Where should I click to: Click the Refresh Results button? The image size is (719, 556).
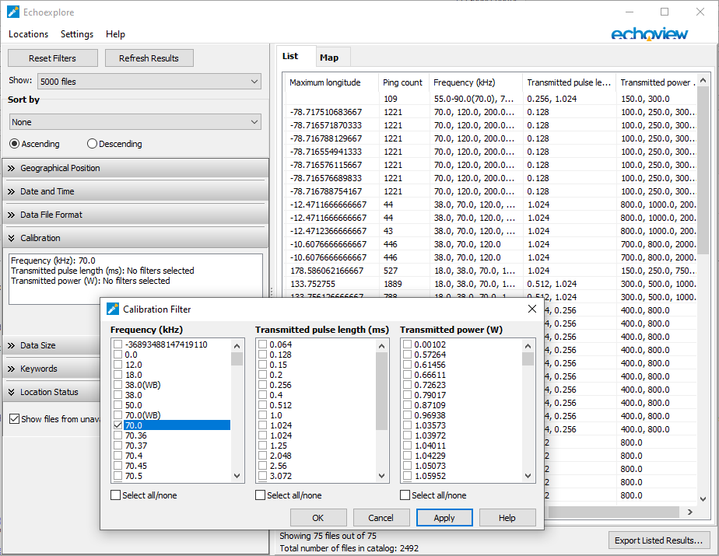click(149, 58)
